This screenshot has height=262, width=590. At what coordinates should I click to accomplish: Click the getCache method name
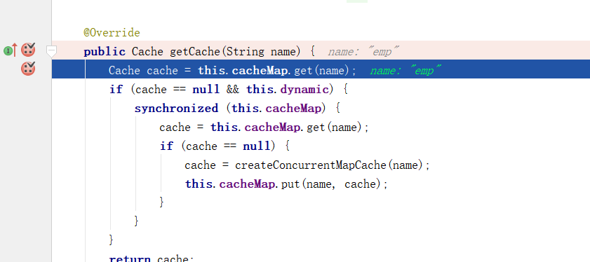point(196,52)
